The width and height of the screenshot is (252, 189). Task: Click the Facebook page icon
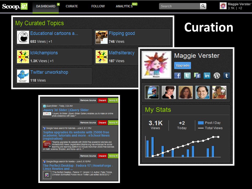(x=197, y=76)
